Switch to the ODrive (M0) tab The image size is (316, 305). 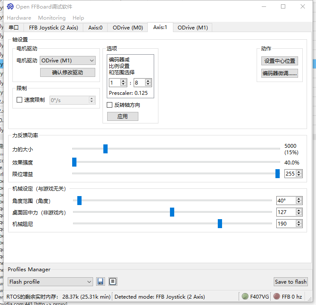[x=128, y=27]
